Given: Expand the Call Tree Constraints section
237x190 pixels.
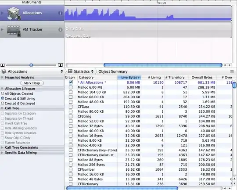Looking at the screenshot, I should pyautogui.click(x=2, y=147).
